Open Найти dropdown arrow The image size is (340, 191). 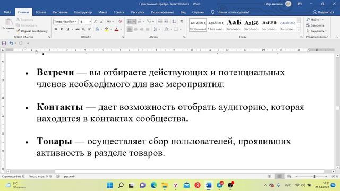pyautogui.click(x=323, y=20)
